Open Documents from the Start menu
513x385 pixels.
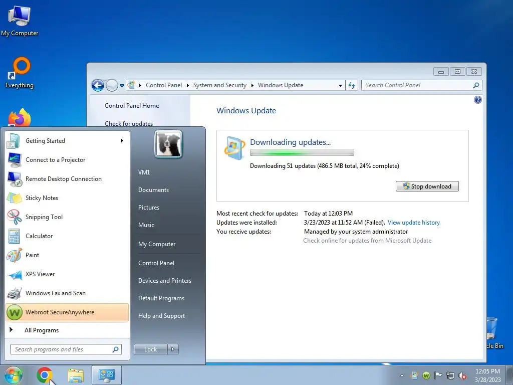point(153,190)
